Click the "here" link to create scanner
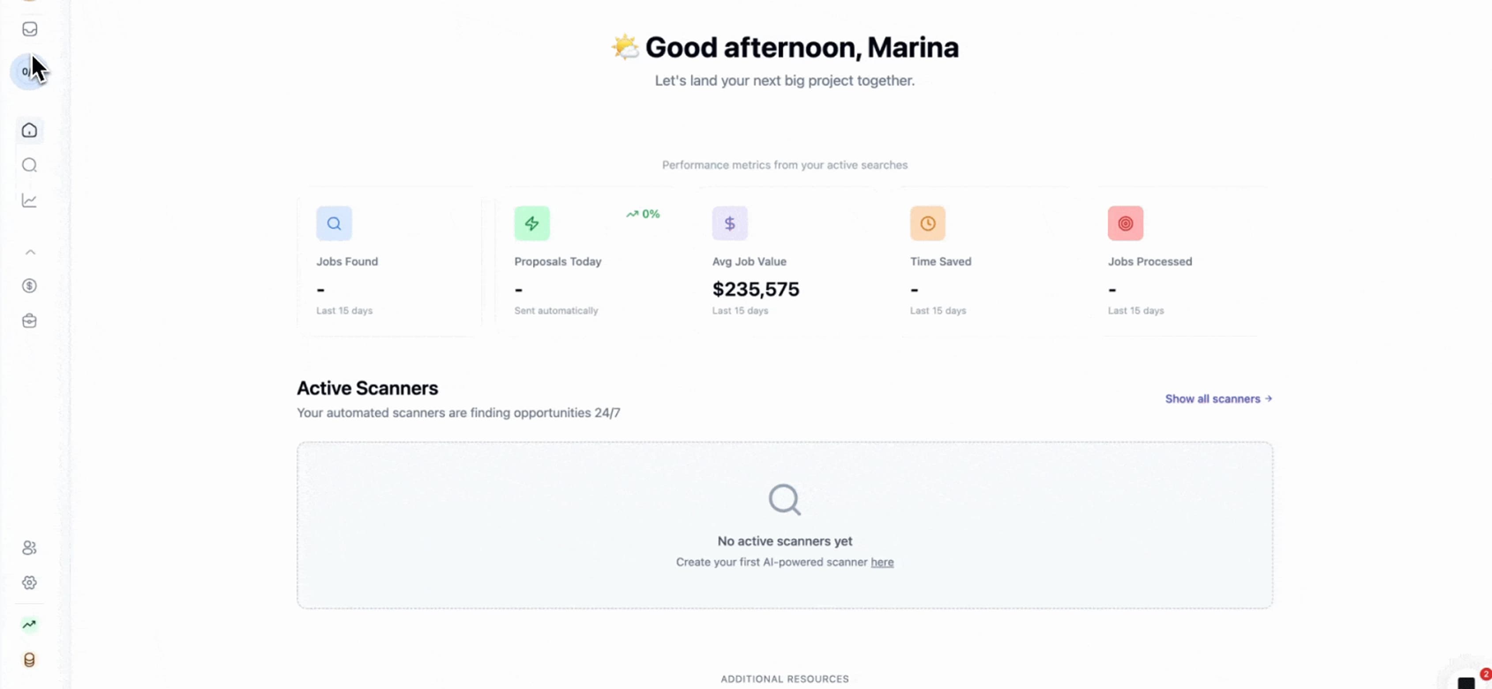 882,562
